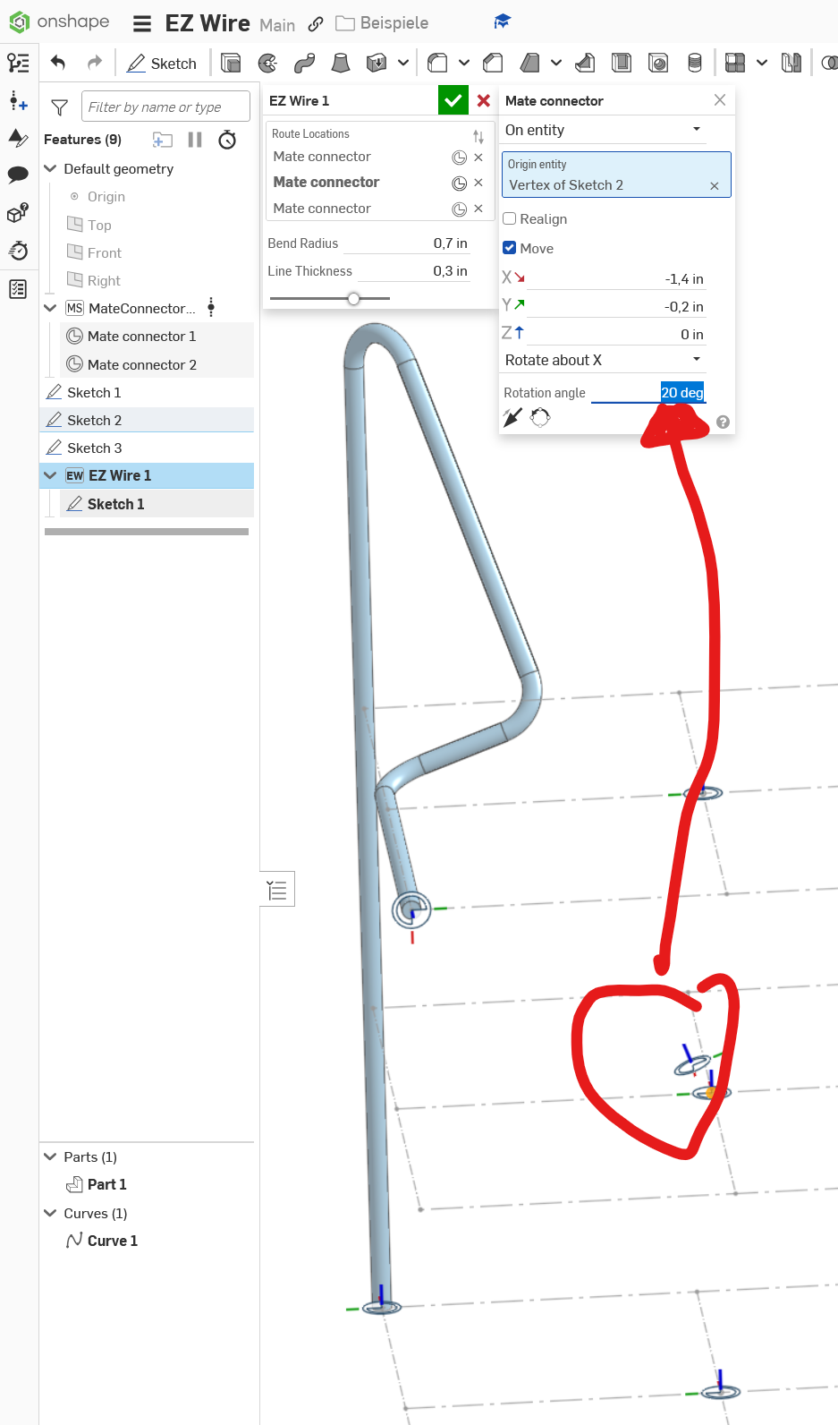Collapse the EZ Wire 1 feature
The width and height of the screenshot is (838, 1425).
[50, 475]
